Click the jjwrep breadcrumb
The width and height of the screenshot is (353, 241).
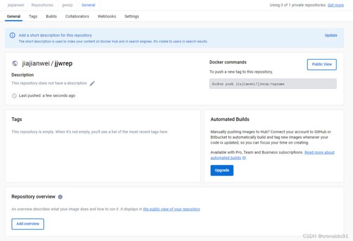[x=67, y=5]
